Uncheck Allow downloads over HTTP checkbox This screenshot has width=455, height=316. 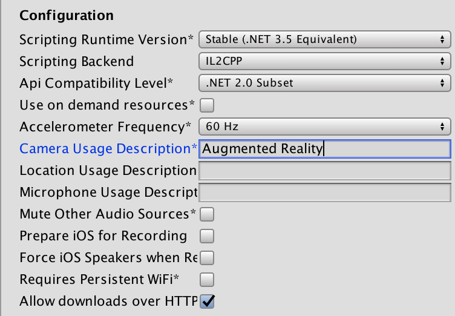point(208,301)
